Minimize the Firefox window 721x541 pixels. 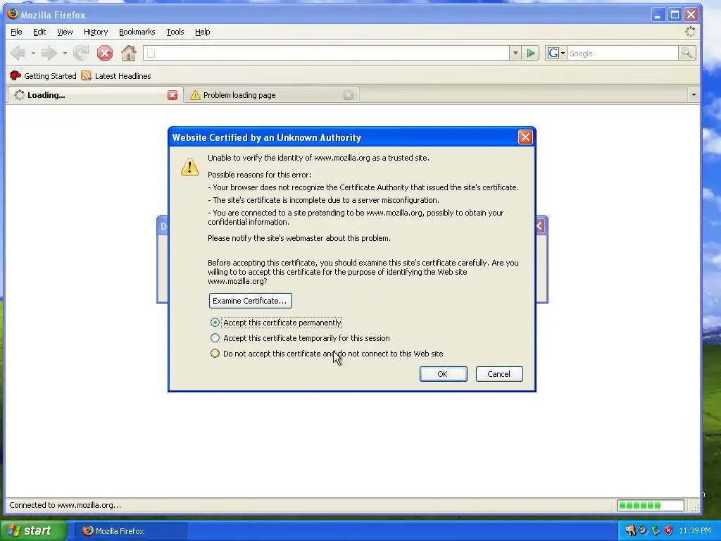pyautogui.click(x=658, y=15)
